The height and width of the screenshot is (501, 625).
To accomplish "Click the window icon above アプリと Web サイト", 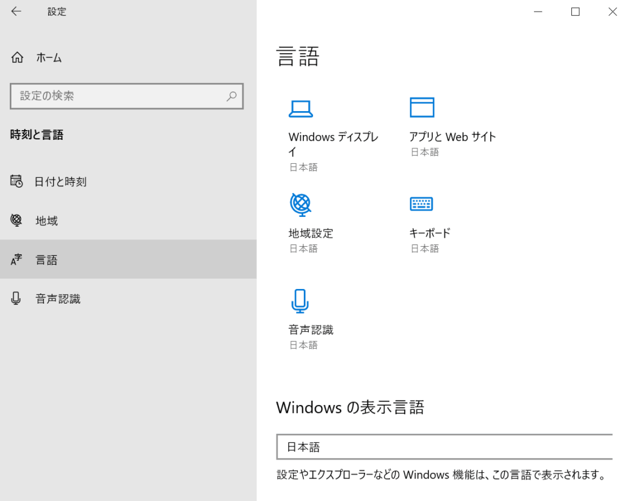I will coord(422,107).
